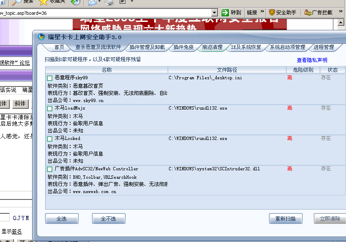Click the 木马loadMejx rundll32.exe path
Screen dimensions: 346x242
(x=198, y=108)
